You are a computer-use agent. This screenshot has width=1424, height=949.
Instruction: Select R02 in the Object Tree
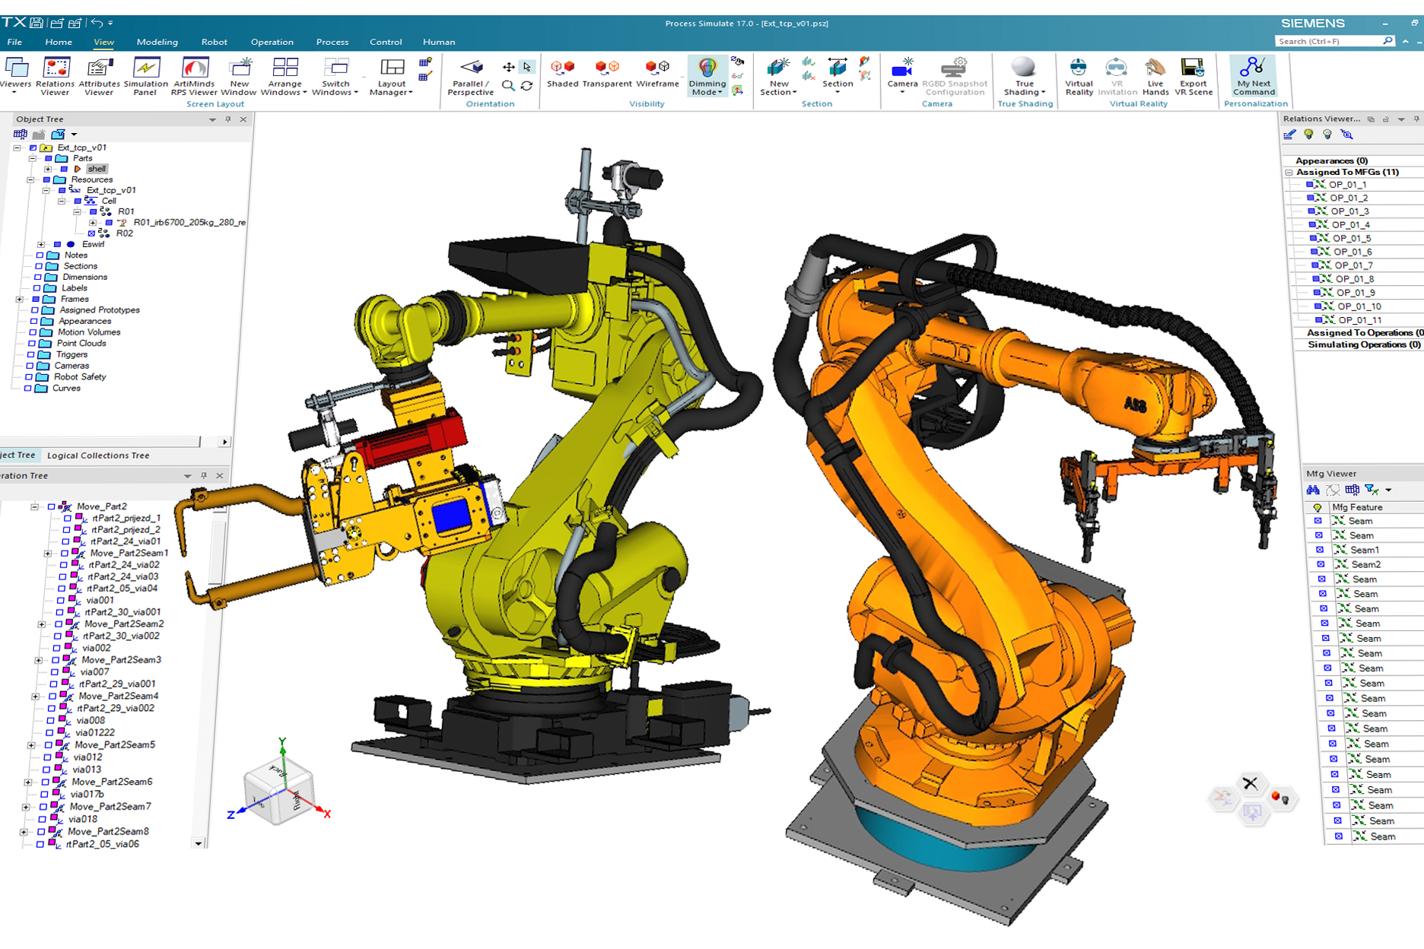pyautogui.click(x=124, y=233)
